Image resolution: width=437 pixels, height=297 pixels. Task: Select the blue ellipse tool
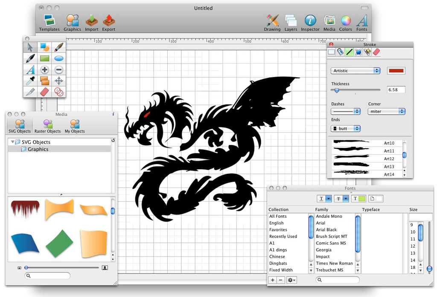(59, 58)
